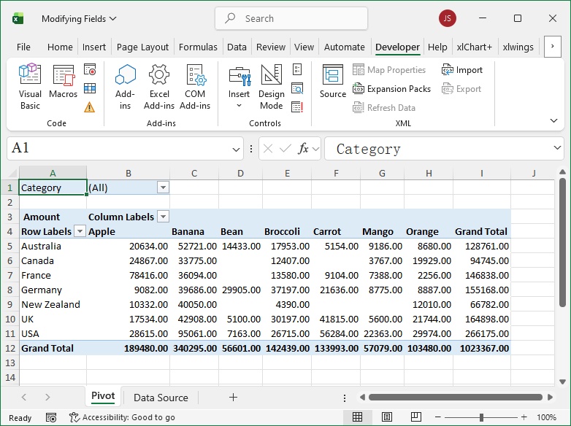
Task: Switch to the Data tab
Action: pos(237,47)
